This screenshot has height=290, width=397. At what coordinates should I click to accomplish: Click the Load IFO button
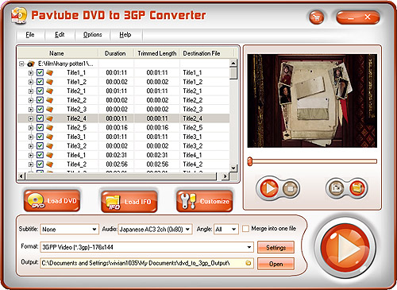pyautogui.click(x=129, y=202)
